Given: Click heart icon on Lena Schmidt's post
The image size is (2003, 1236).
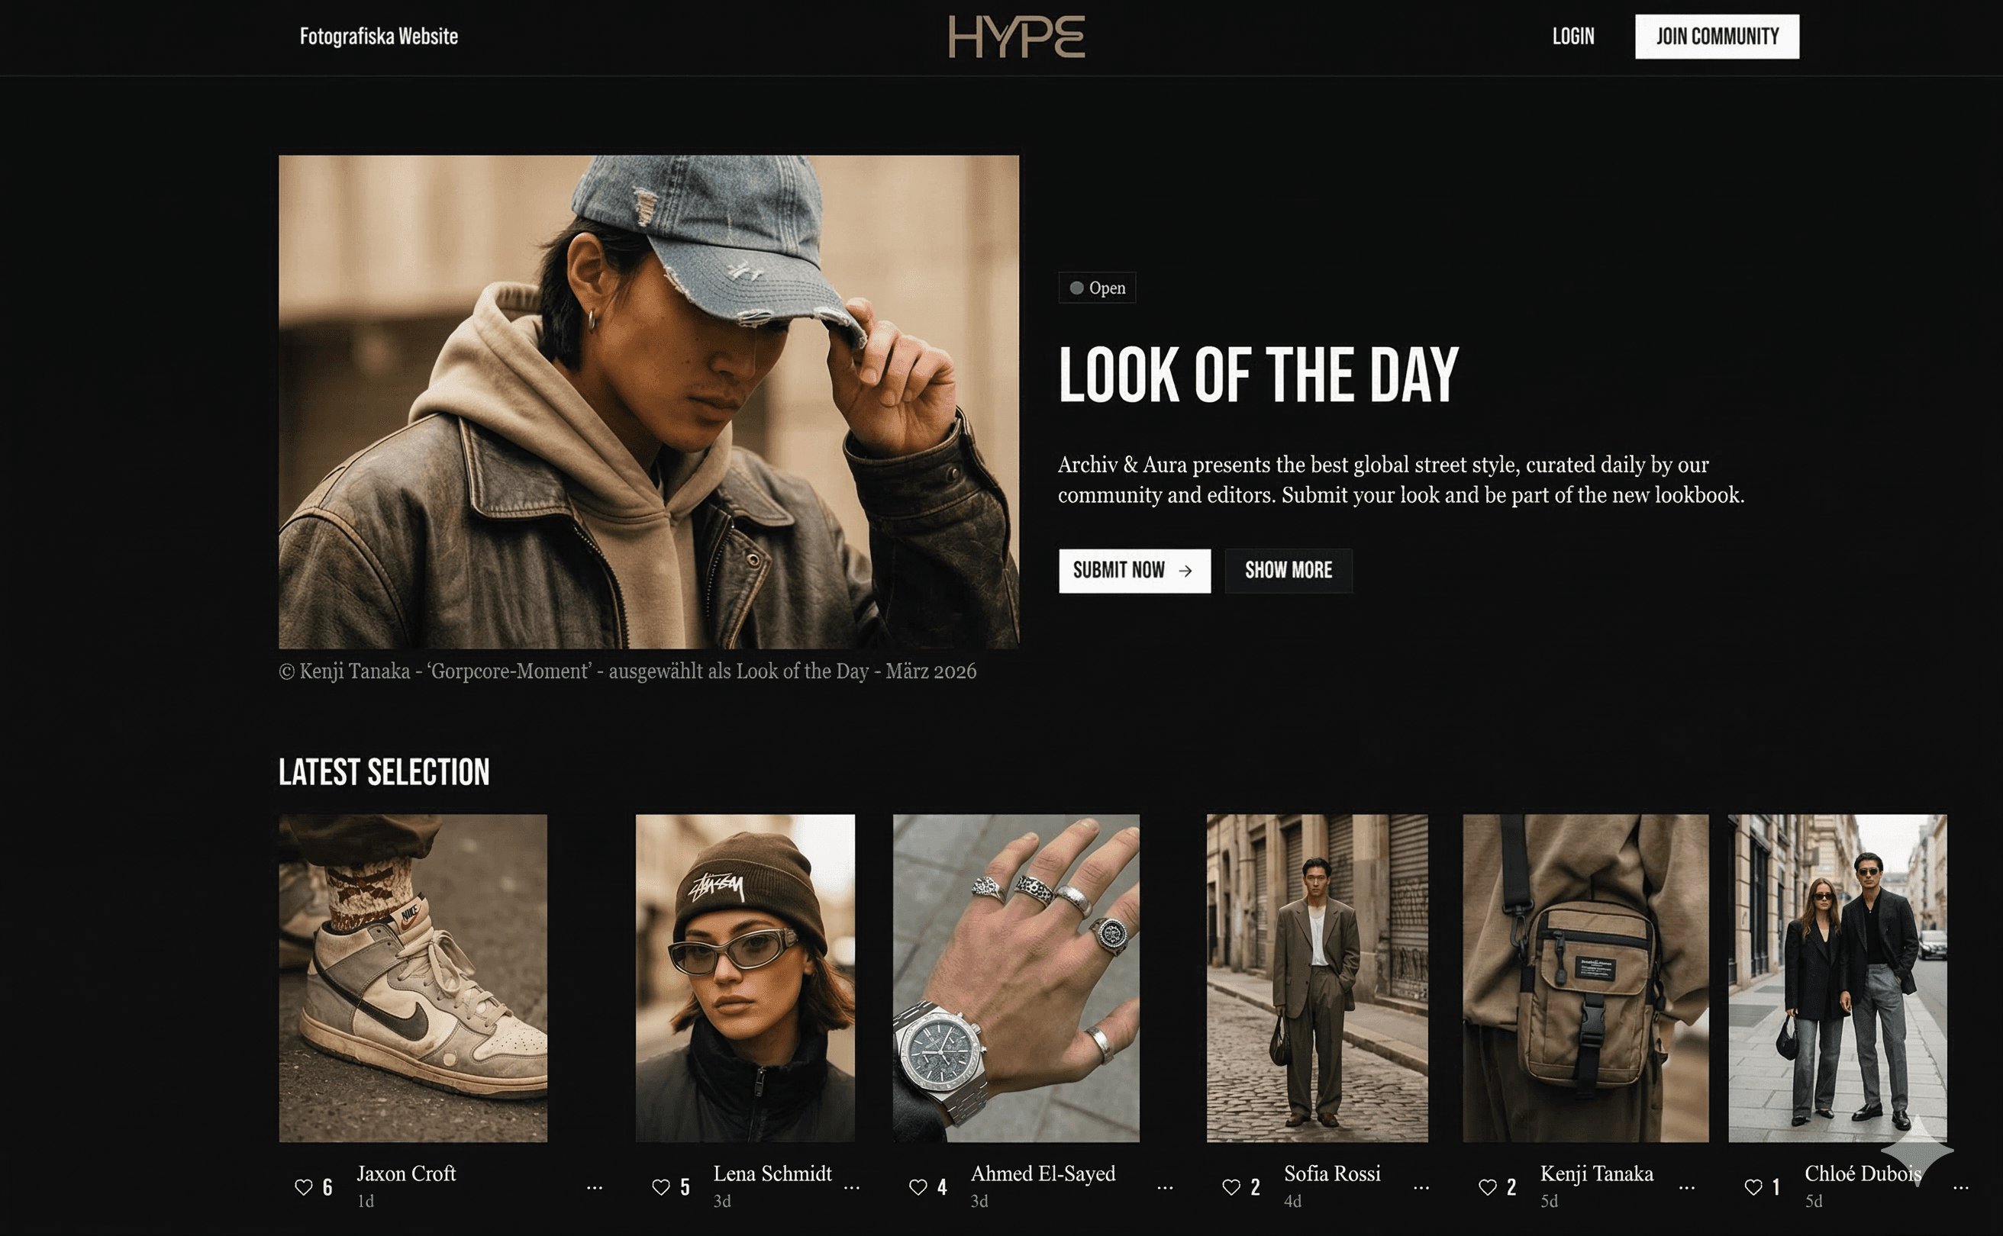Looking at the screenshot, I should click(661, 1187).
